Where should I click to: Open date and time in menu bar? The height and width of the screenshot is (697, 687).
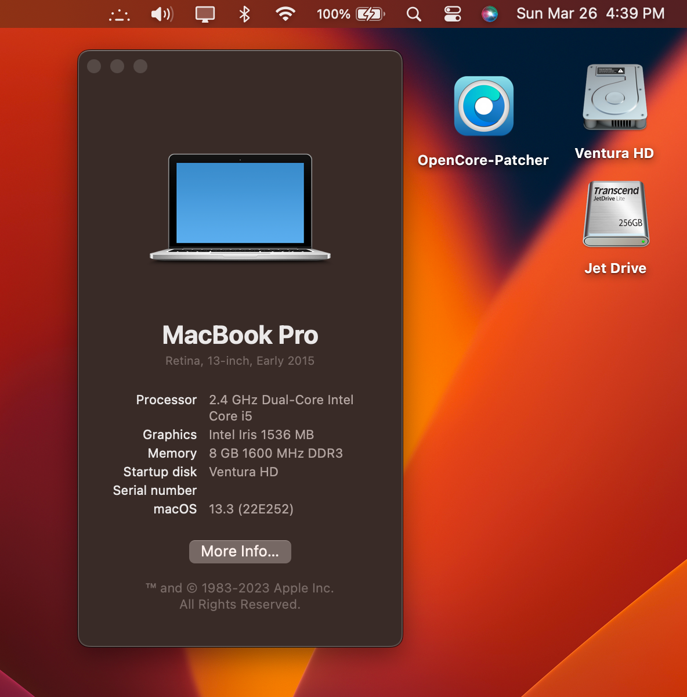(x=591, y=13)
